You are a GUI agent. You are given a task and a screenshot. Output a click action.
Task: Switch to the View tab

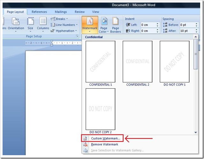pos(96,12)
